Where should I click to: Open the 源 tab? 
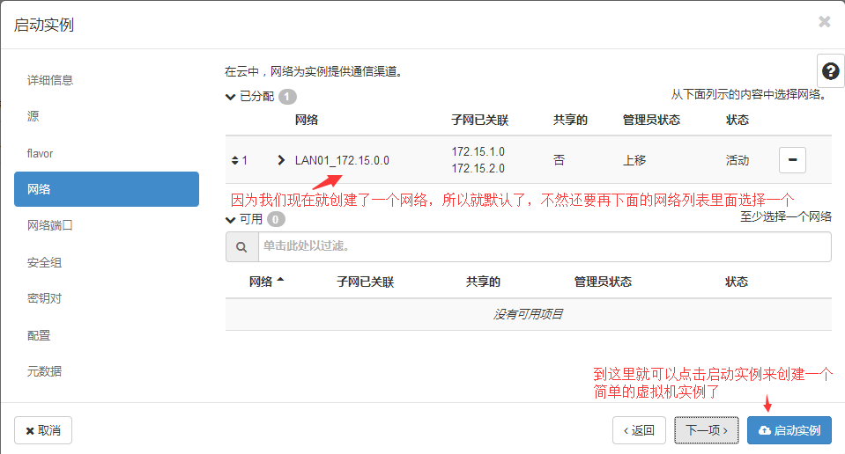tap(33, 116)
